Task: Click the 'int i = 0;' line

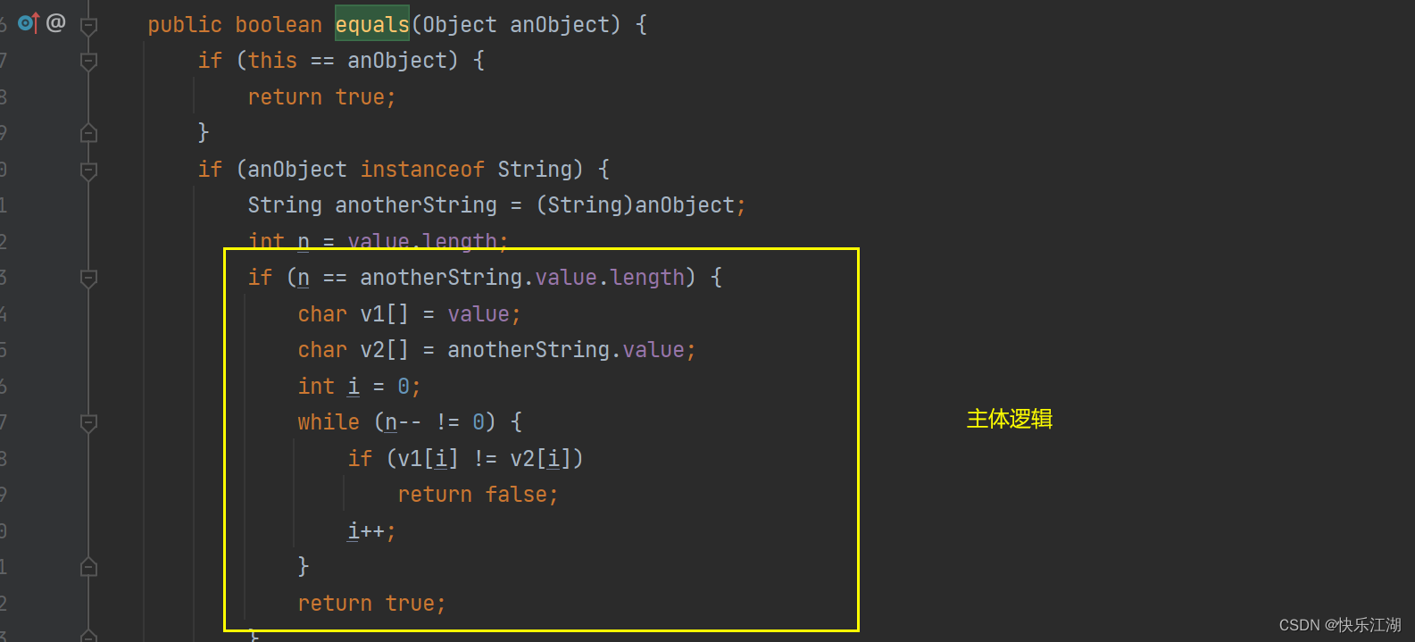Action: 359,387
